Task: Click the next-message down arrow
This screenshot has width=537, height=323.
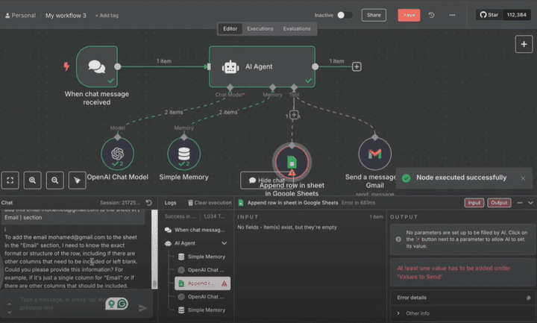Action: coord(9,312)
